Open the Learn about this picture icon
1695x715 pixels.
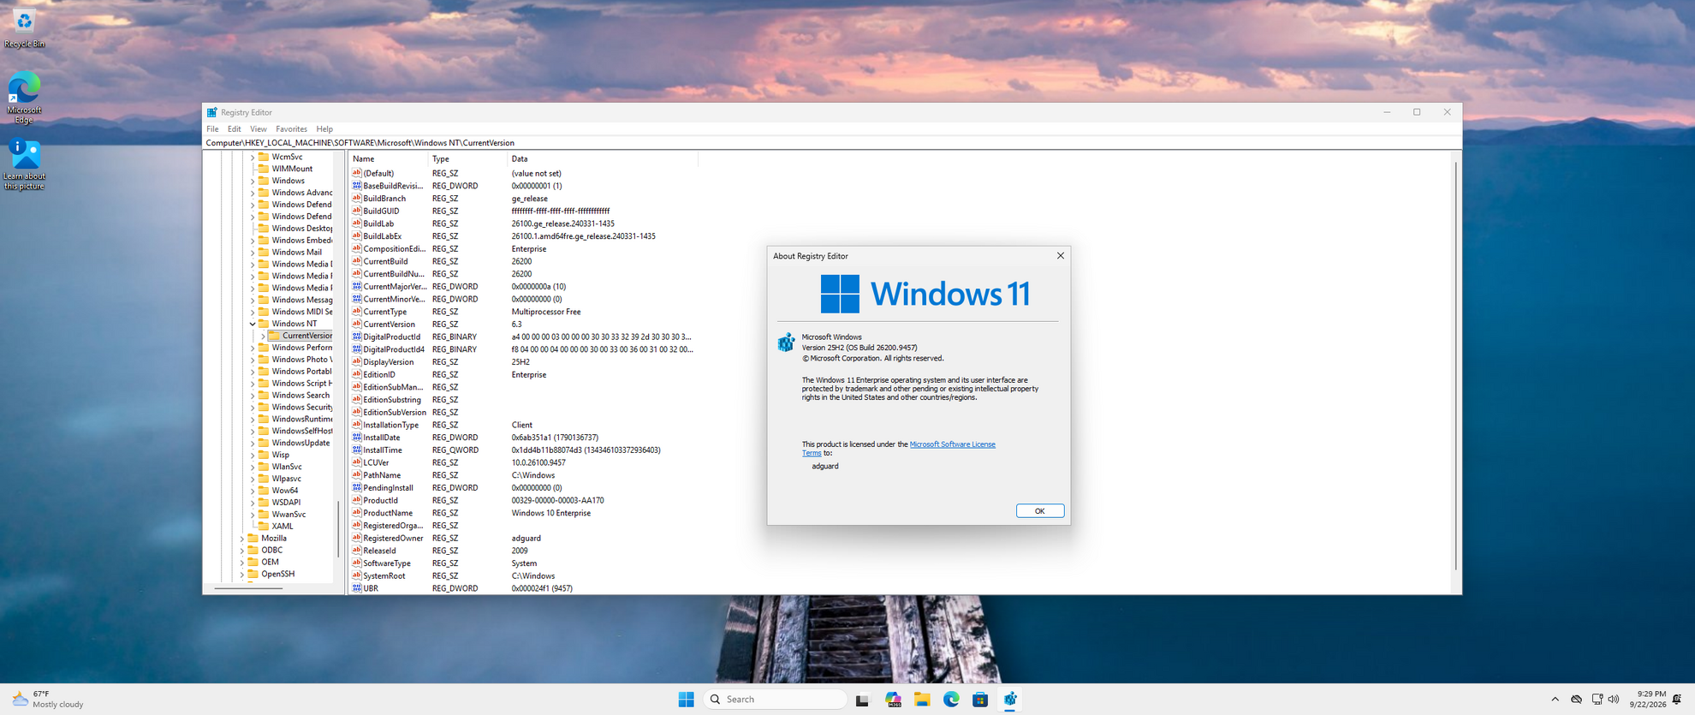point(24,164)
